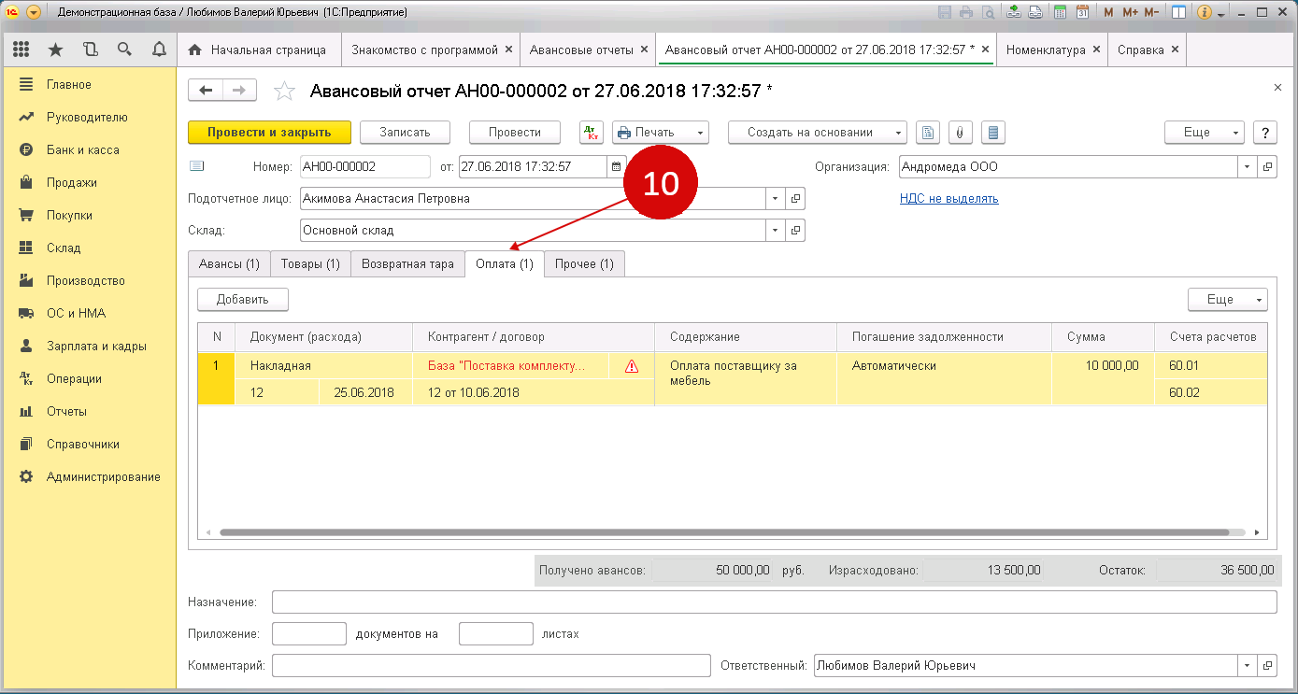1298x694 pixels.
Task: Open information icon in title bar
Action: (x=1204, y=12)
